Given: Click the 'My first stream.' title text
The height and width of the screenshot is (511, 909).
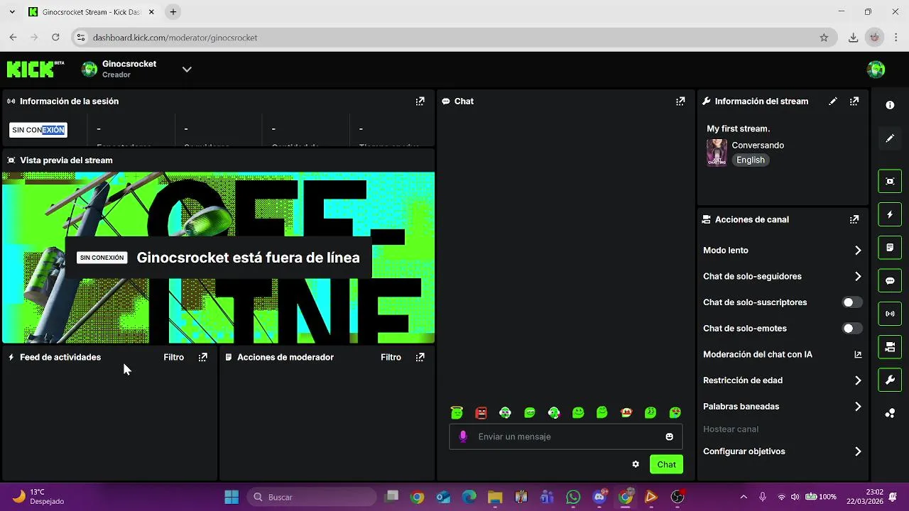Looking at the screenshot, I should tap(738, 129).
